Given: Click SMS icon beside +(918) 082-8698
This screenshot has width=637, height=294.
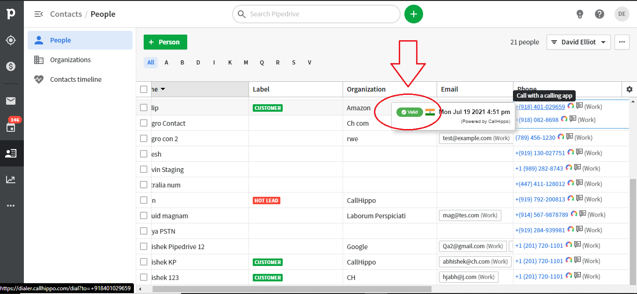Looking at the screenshot, I should click(572, 119).
